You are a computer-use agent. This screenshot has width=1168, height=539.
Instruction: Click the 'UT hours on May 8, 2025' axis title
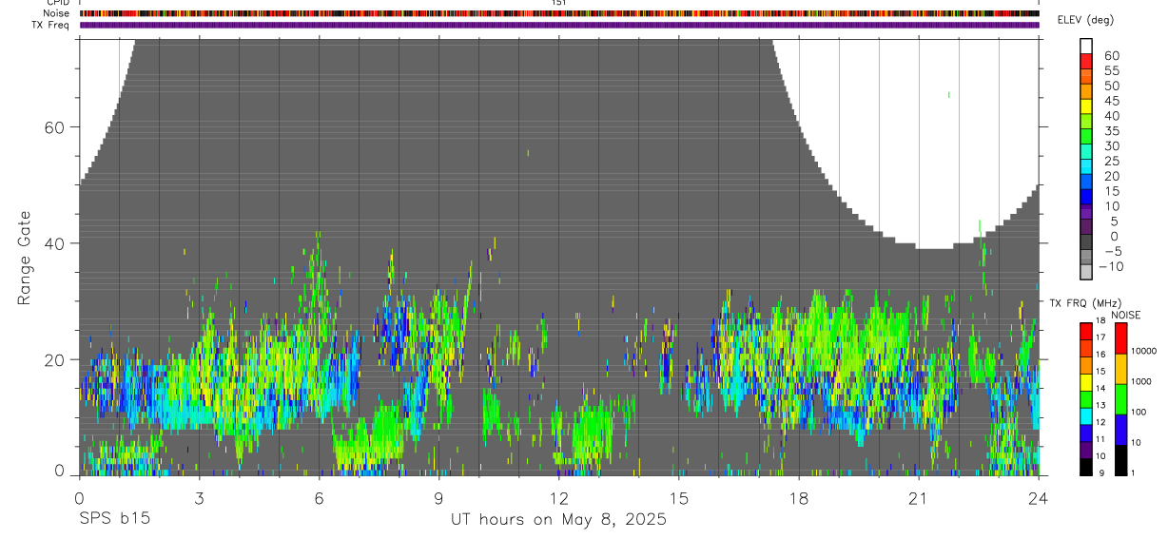(x=558, y=520)
